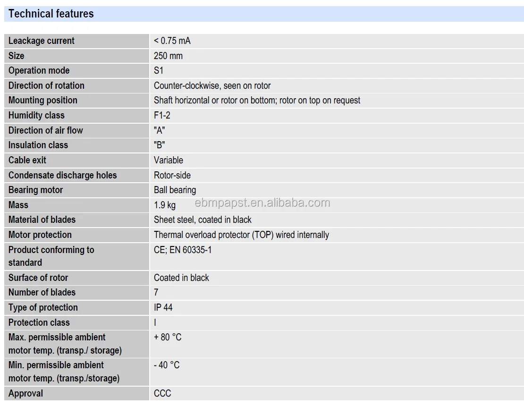
Task: Click the '+ 80 °C' max temperature value
Action: (x=168, y=337)
